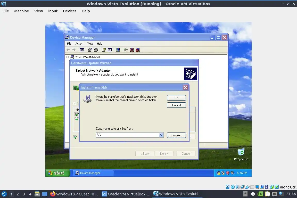This screenshot has height=198, width=297.
Task: Open VirtualBox Help menu
Action: (x=86, y=11)
